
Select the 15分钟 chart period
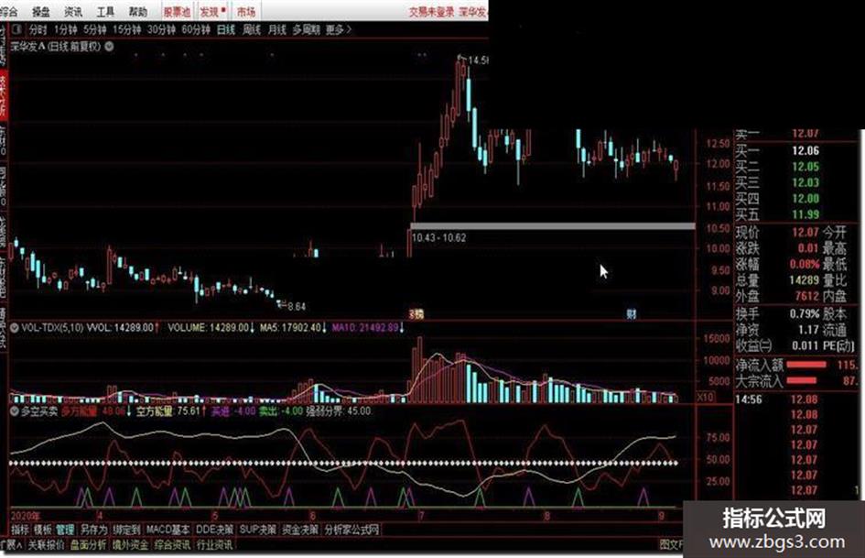127,30
